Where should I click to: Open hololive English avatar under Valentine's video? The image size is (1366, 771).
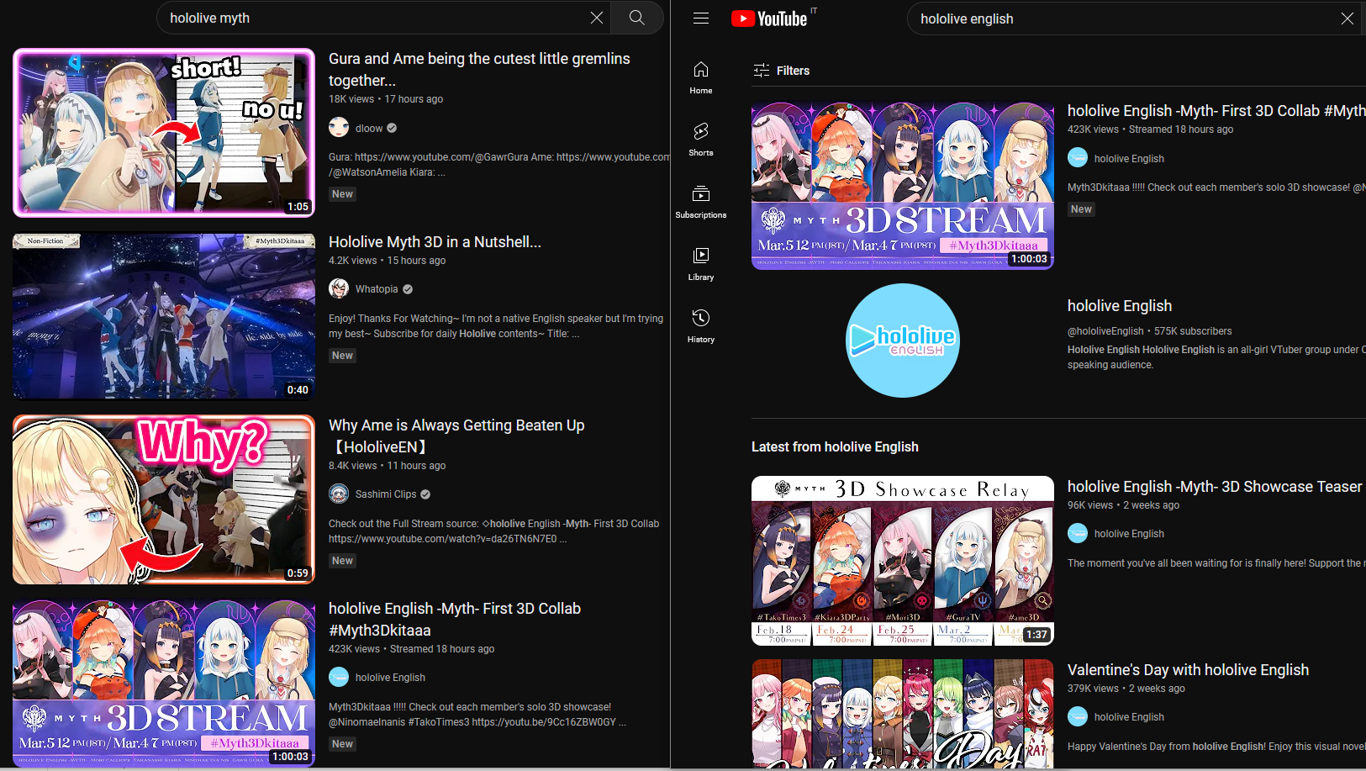(x=1078, y=716)
